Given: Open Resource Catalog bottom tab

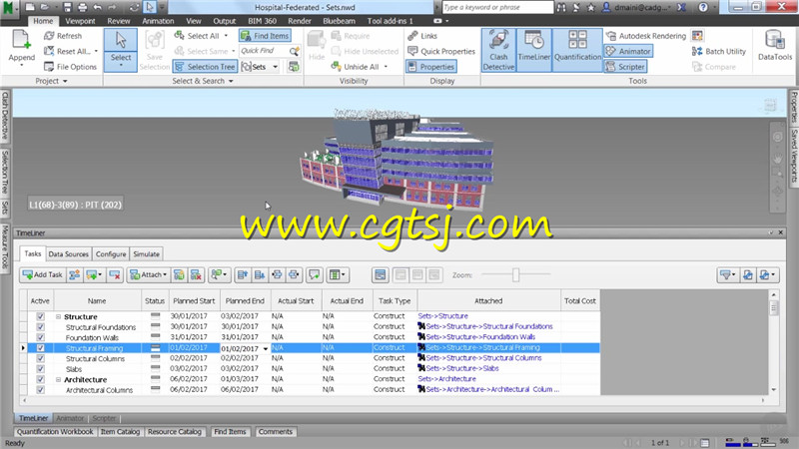Looking at the screenshot, I should tap(174, 432).
